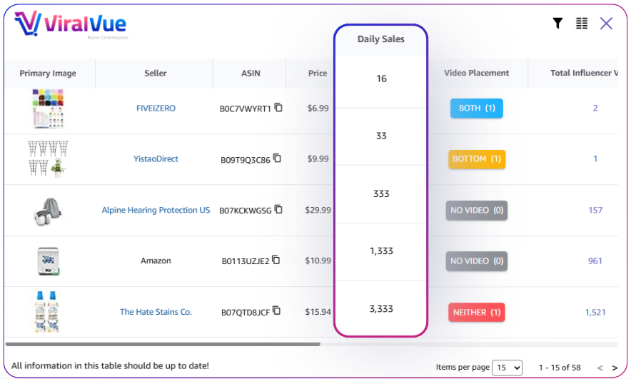This screenshot has height=379, width=631.
Task: Open the filter funnel icon
Action: pos(557,24)
